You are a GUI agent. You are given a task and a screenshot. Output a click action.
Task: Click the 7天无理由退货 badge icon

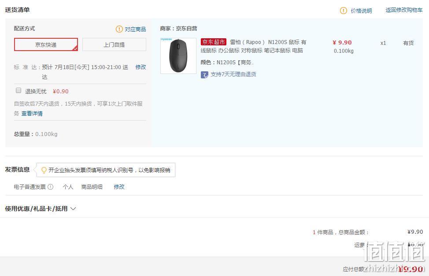tap(204, 75)
